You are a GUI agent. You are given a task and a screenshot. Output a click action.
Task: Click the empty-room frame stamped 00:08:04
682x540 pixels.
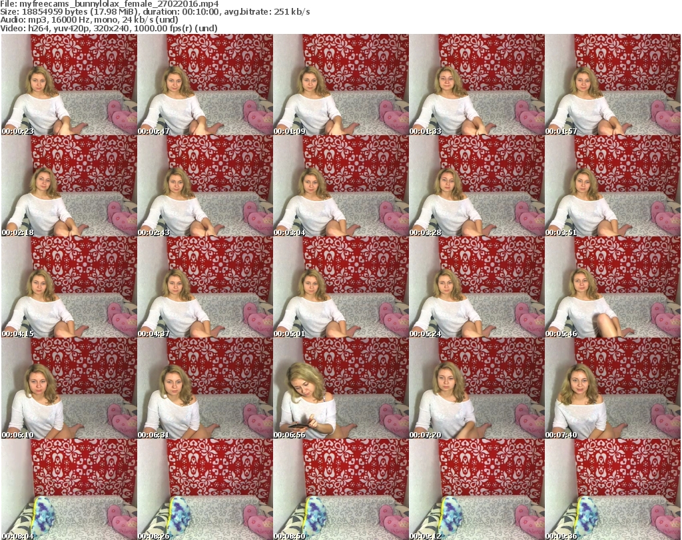tap(69, 489)
